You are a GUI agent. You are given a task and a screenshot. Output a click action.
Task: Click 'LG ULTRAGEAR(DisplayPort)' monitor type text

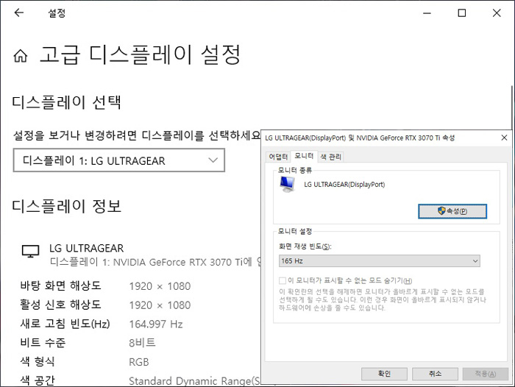[344, 184]
